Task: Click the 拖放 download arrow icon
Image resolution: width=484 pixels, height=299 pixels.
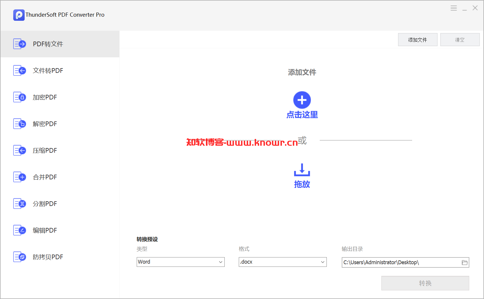Action: (x=302, y=170)
